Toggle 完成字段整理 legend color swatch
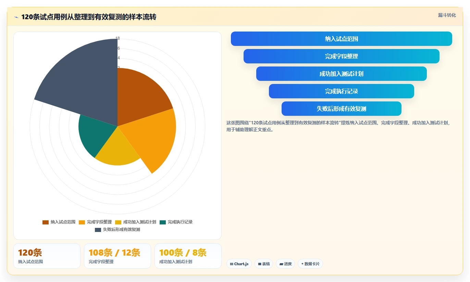470x282 pixels. (x=82, y=222)
